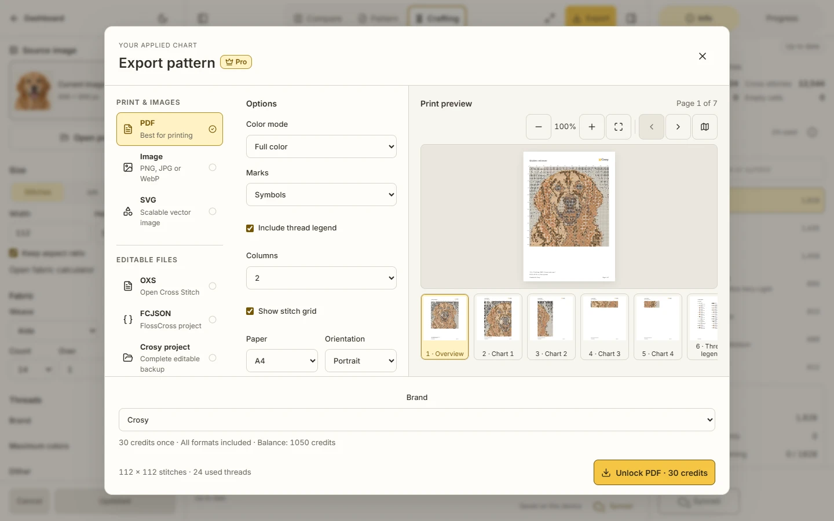The height and width of the screenshot is (521, 834).
Task: Open the Brand dropdown
Action: pos(417,420)
